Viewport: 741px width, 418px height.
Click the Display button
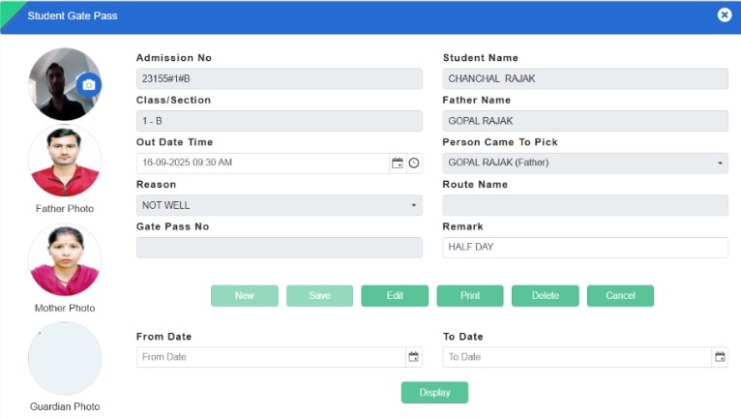click(x=434, y=393)
